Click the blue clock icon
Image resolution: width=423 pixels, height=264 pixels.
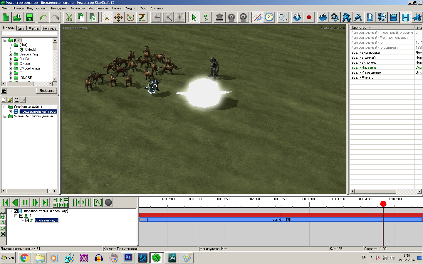(269, 17)
